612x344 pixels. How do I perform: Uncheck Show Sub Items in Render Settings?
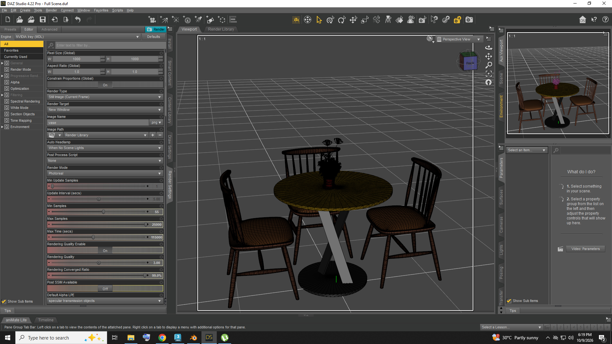[x=4, y=301]
